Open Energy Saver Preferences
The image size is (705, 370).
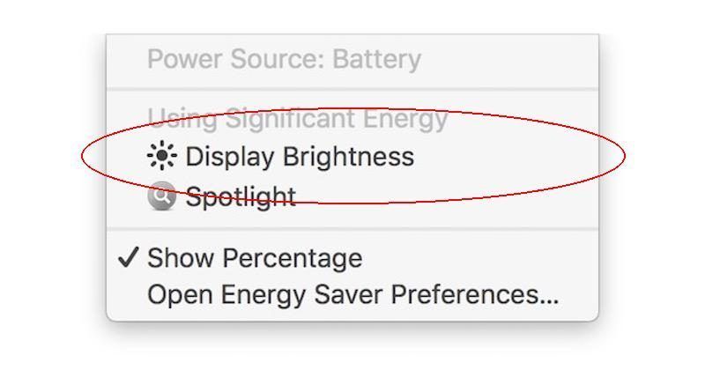(352, 294)
